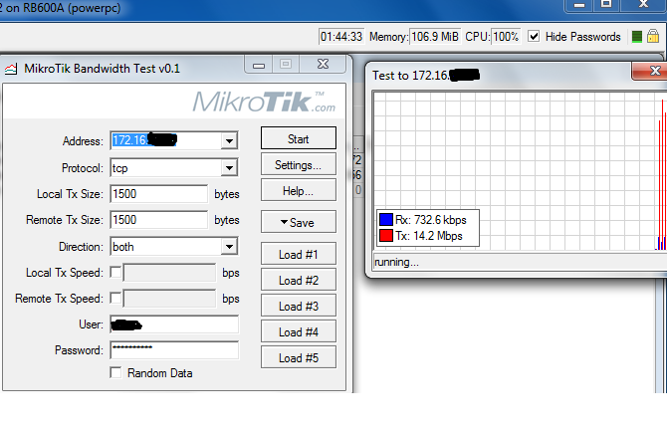Click the Local Tx Size field
667x430 pixels.
[159, 194]
